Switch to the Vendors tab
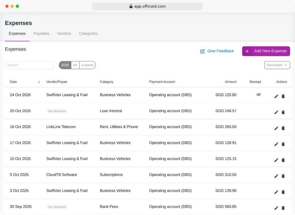Image resolution: width=295 pixels, height=215 pixels. 64,33
